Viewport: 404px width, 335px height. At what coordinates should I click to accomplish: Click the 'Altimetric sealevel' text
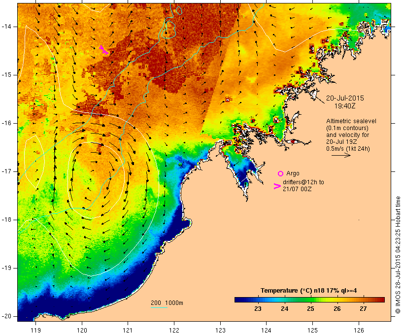pos(351,121)
